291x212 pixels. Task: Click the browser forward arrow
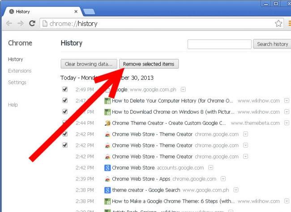coord(21,23)
